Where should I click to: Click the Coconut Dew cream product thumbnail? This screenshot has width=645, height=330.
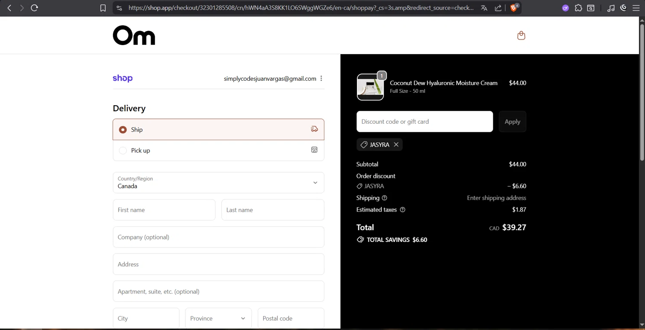click(370, 87)
